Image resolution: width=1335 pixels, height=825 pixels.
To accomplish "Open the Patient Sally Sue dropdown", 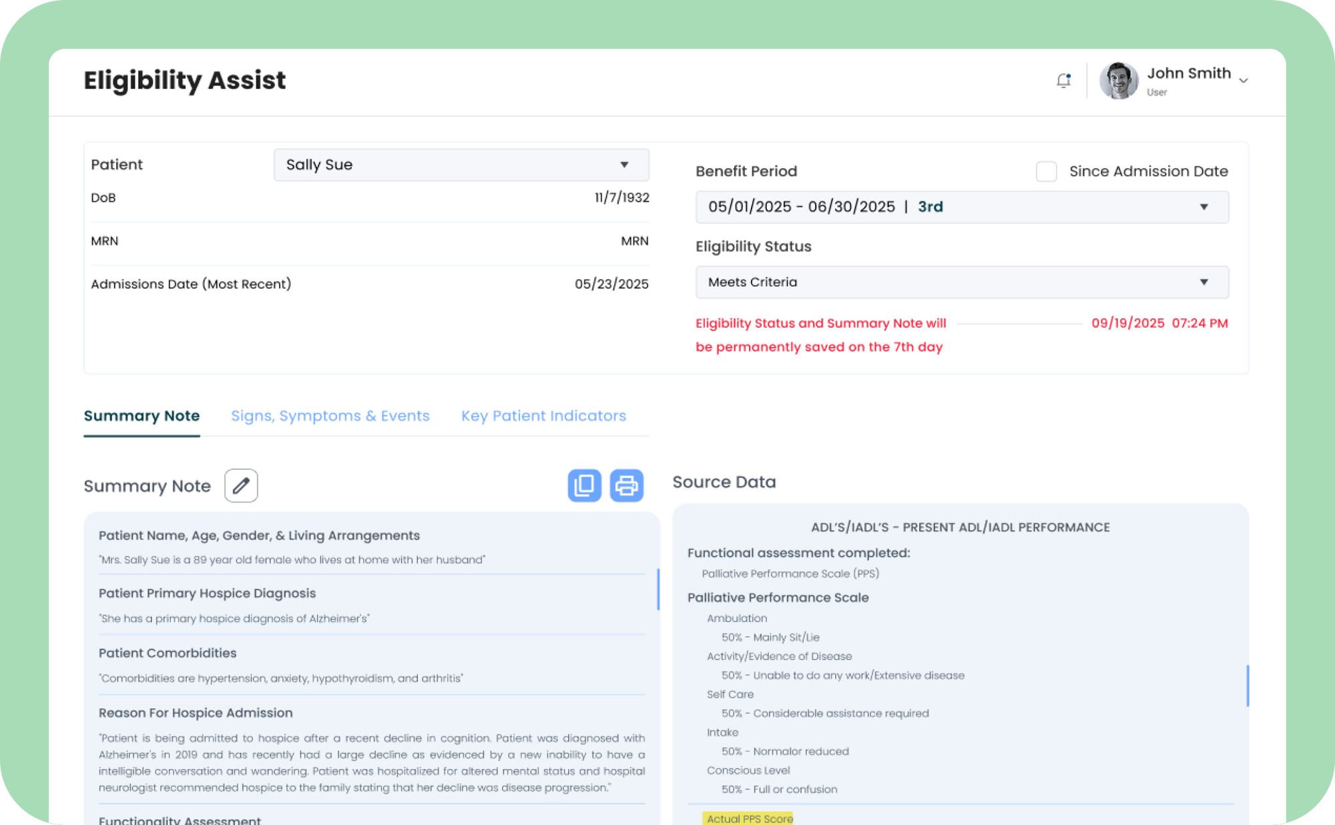I will pyautogui.click(x=461, y=165).
